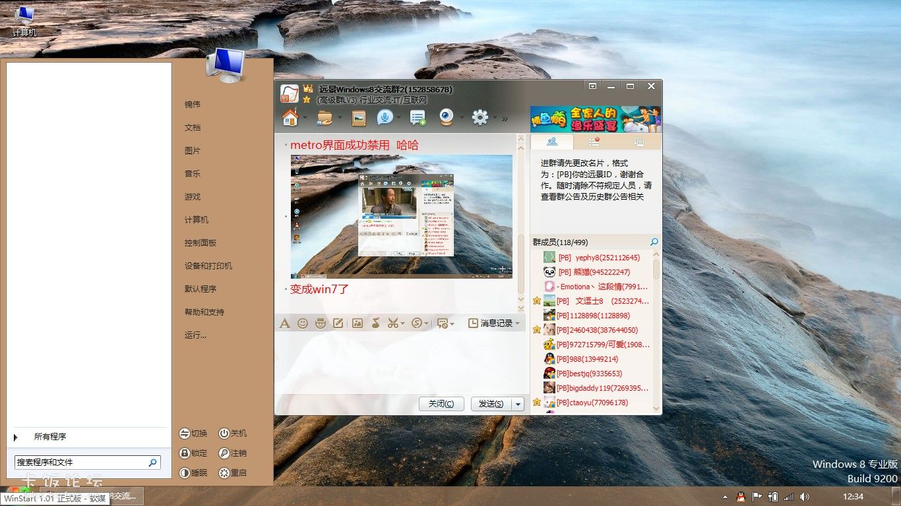The image size is (901, 506).
Task: Open the smiley emoticon picker
Action: point(303,323)
